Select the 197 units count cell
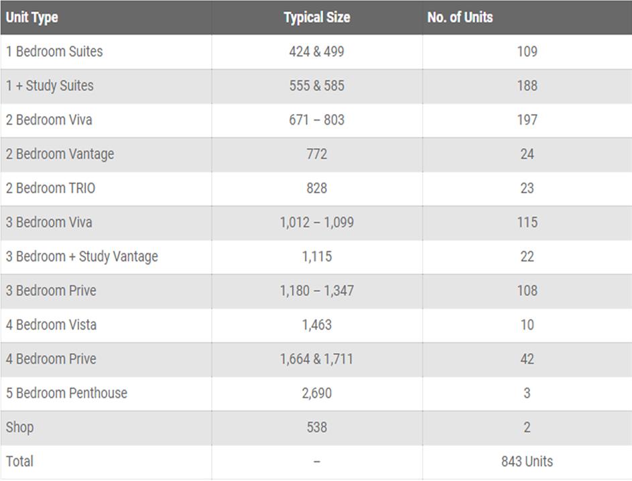Screen dimensions: 632x481 (527, 120)
